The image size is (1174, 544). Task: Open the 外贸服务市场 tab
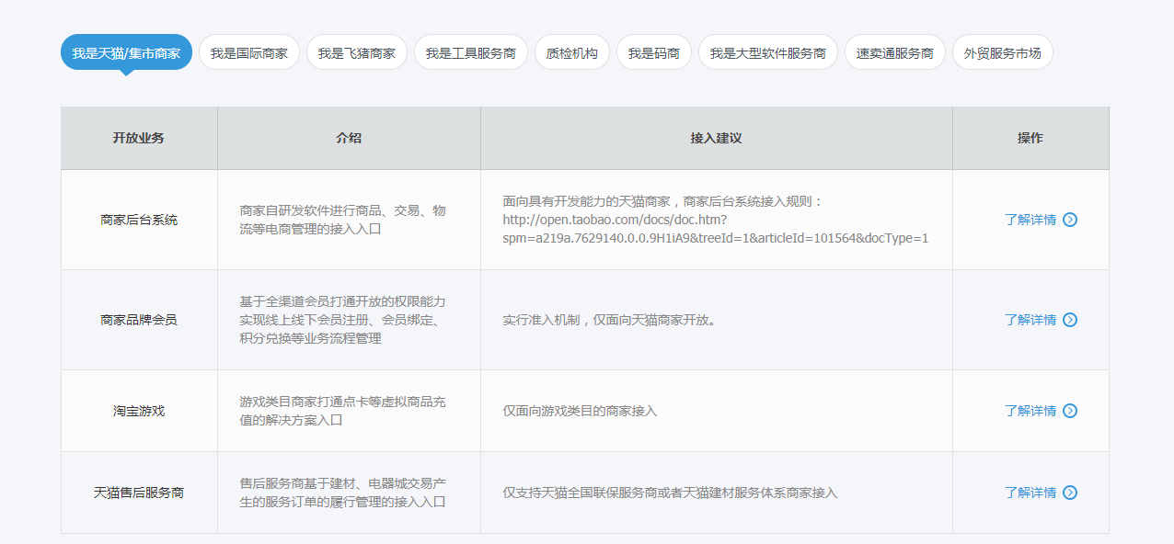[1003, 52]
